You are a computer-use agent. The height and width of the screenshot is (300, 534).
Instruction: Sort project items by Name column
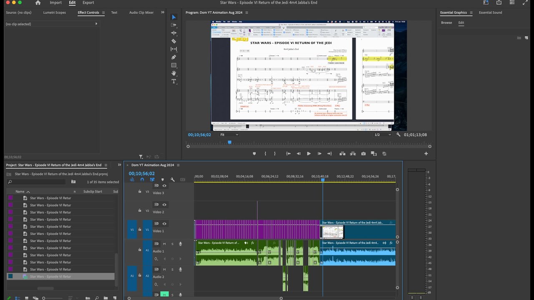pyautogui.click(x=20, y=192)
